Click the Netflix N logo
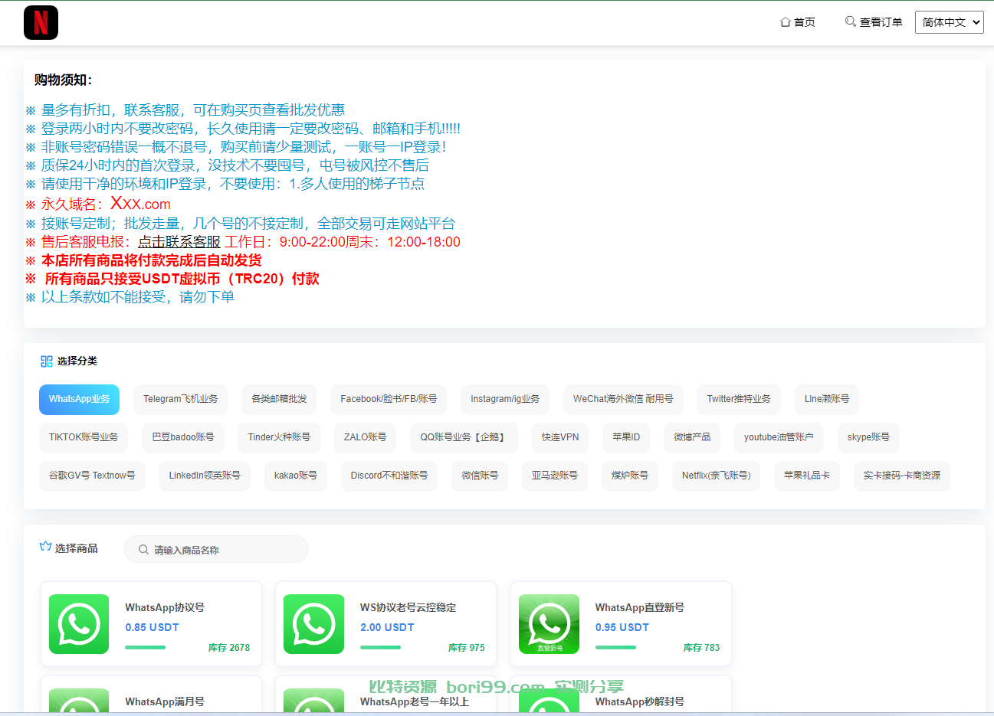 (41, 22)
